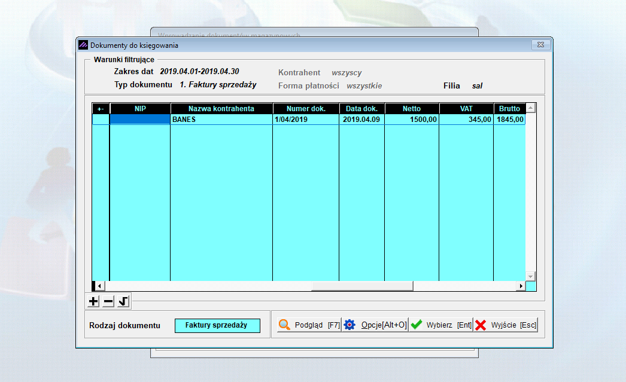Click the Netto column header
This screenshot has height=382, width=626.
coord(412,108)
